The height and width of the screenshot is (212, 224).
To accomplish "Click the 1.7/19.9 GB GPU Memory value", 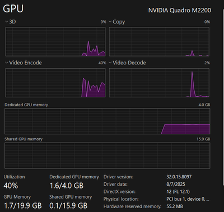I will (23, 206).
